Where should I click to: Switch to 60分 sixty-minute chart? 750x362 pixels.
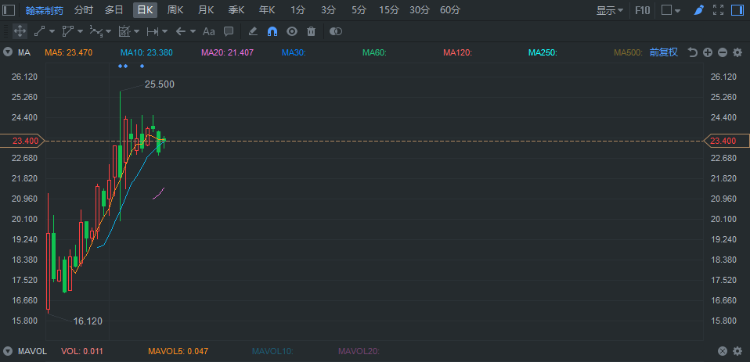[x=450, y=10]
